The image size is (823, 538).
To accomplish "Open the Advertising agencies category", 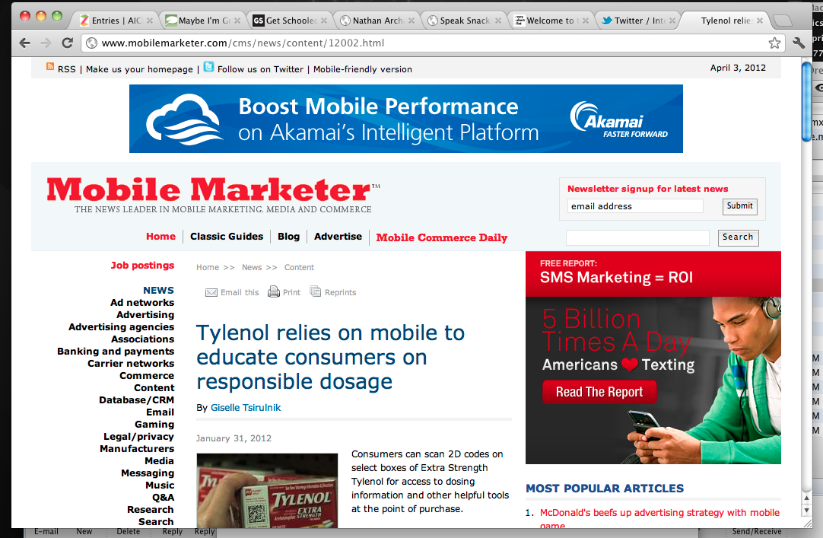I will (x=121, y=327).
